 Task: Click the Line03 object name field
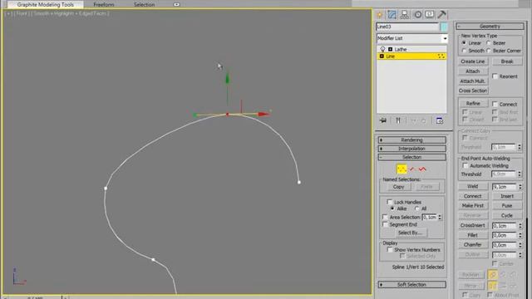pos(407,27)
